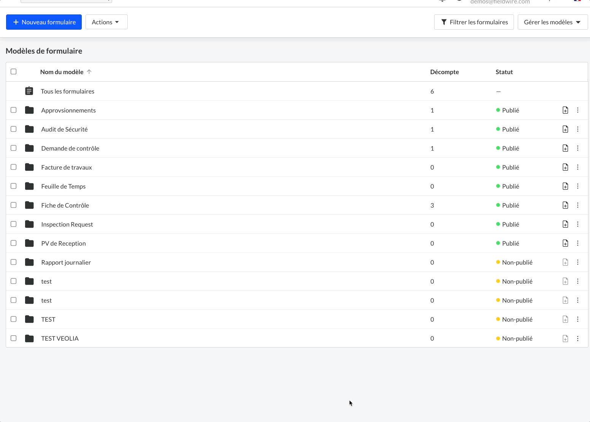Toggle the select-all checkbox in header
Screen dimensions: 590x422
(14, 71)
